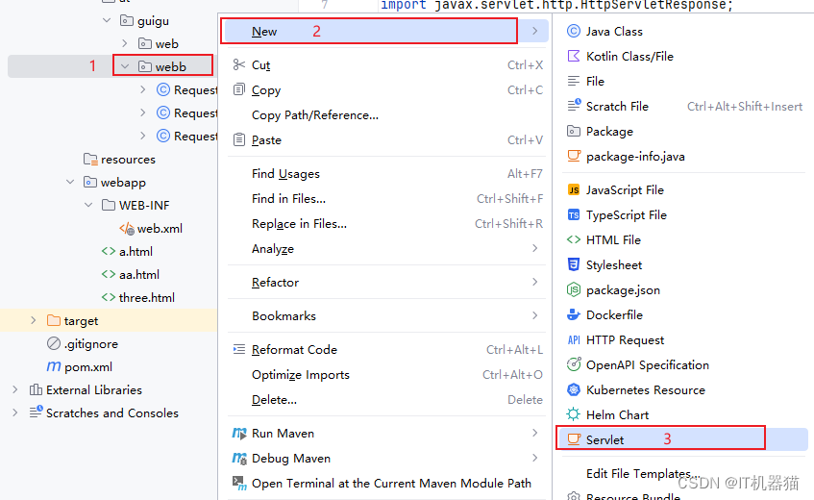The image size is (814, 500).
Task: Expand the External Libraries node
Action: point(15,389)
